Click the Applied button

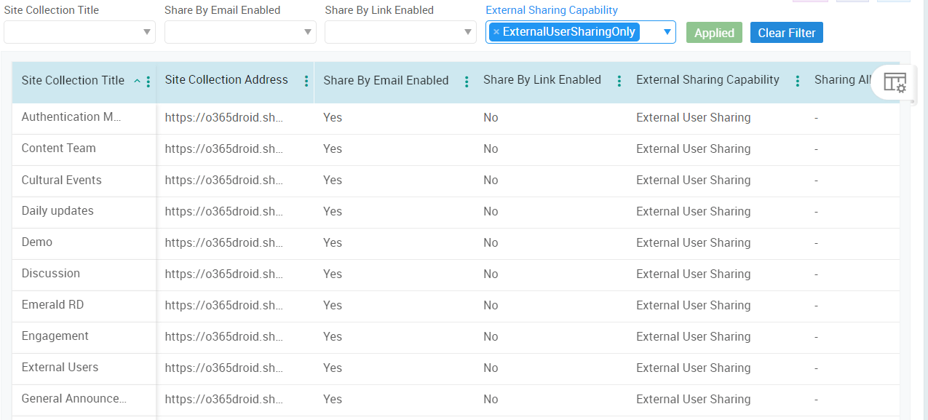[x=714, y=32]
